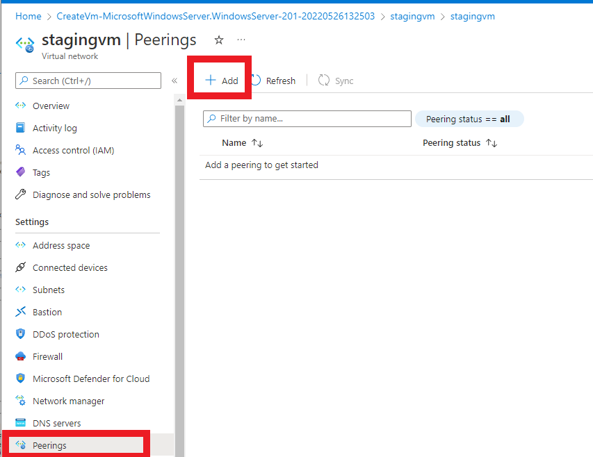Click the Refresh icon
Screen dimensions: 593x457
coord(255,80)
